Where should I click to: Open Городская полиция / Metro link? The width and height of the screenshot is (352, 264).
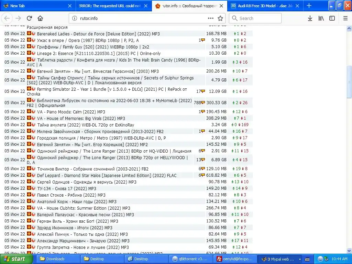pos(101,138)
